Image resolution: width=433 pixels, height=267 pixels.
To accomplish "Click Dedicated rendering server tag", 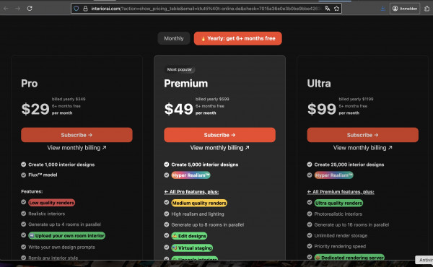I will tap(349, 258).
